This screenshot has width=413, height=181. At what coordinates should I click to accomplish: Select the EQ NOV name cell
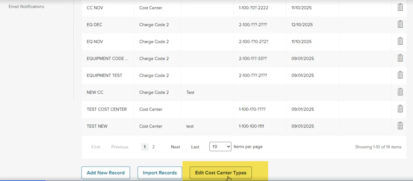pyautogui.click(x=108, y=42)
